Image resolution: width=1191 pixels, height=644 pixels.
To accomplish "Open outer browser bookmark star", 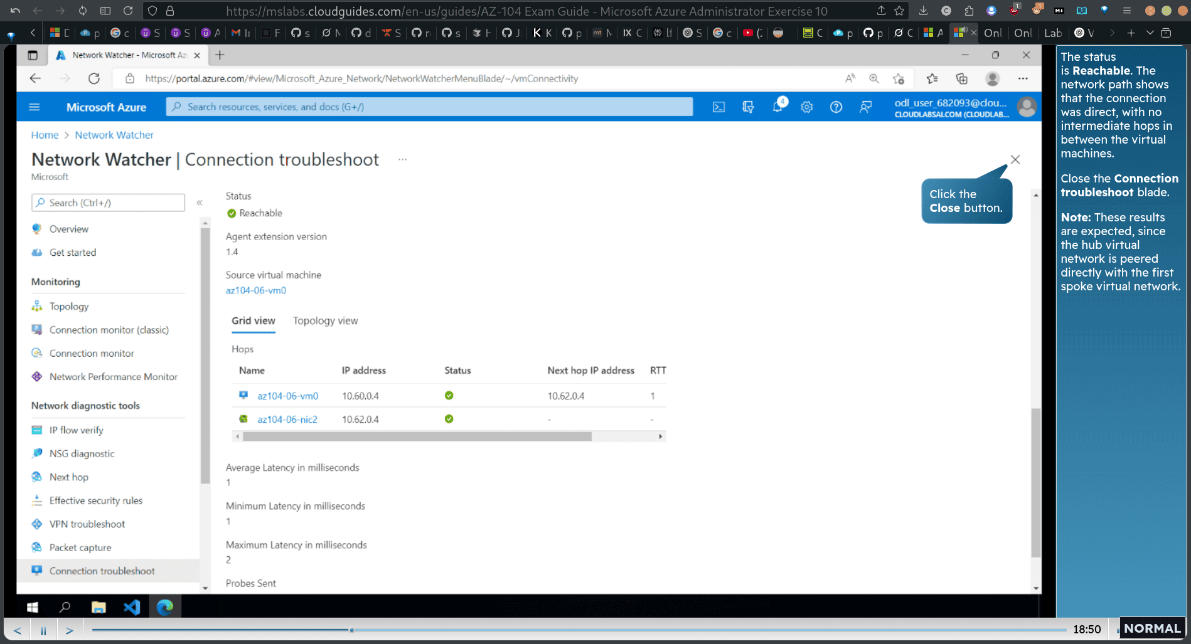I will 899,11.
